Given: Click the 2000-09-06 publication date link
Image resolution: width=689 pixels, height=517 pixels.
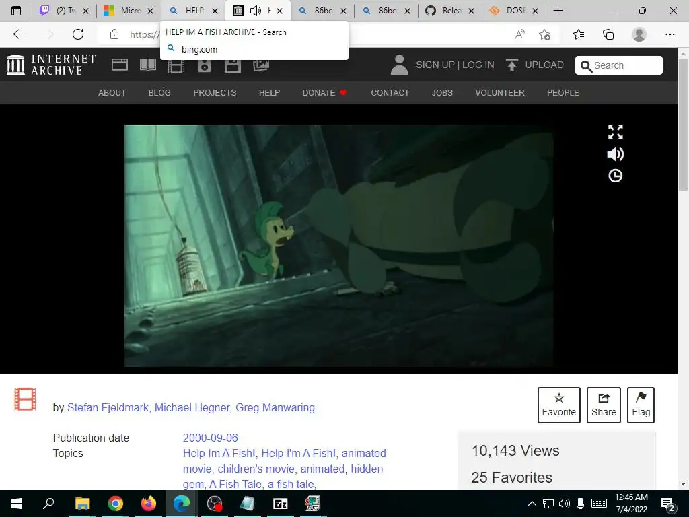Looking at the screenshot, I should click(x=210, y=438).
